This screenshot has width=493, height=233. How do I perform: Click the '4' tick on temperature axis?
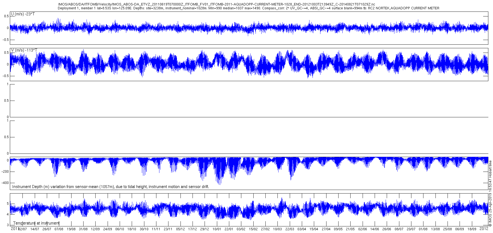(8, 214)
